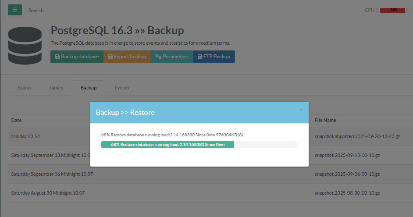Viewport: 413px width, 217px height.
Task: Close the Backup Restore dialog
Action: coord(301,110)
